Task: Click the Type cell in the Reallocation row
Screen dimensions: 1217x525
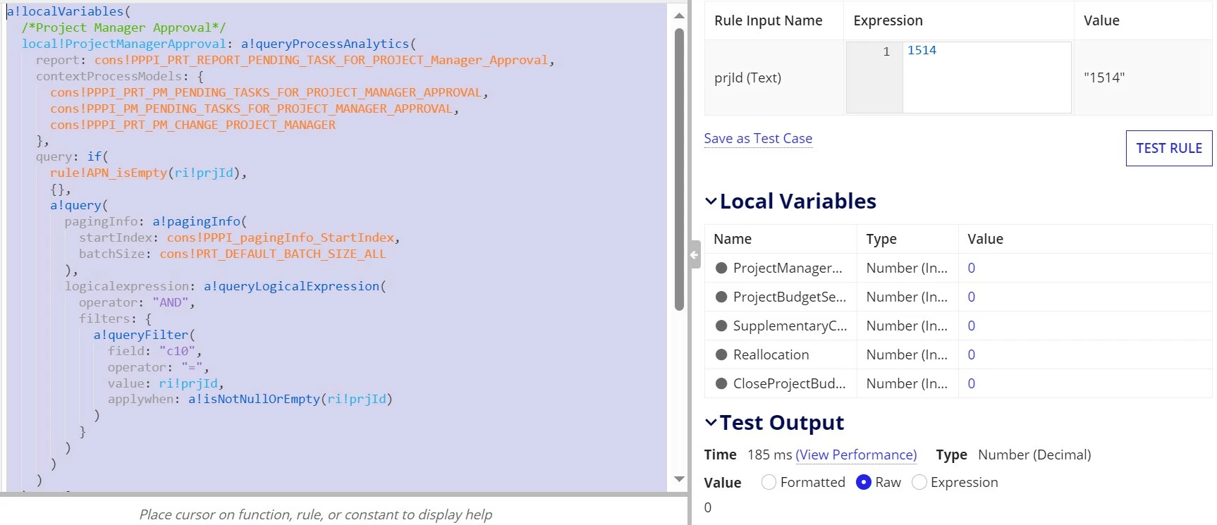Action: click(907, 354)
